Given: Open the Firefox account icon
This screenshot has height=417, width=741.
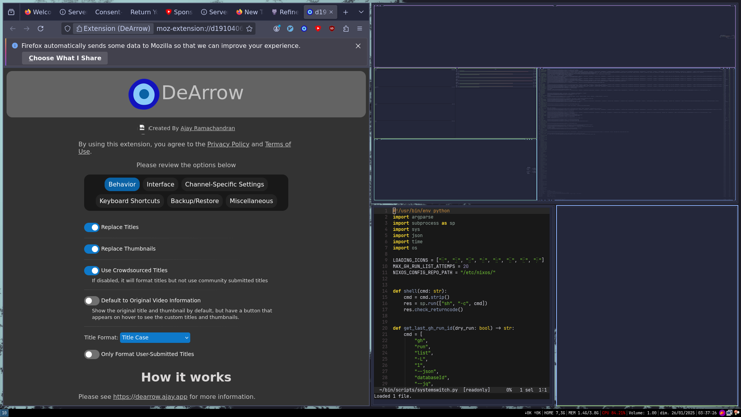Looking at the screenshot, I should tap(276, 29).
